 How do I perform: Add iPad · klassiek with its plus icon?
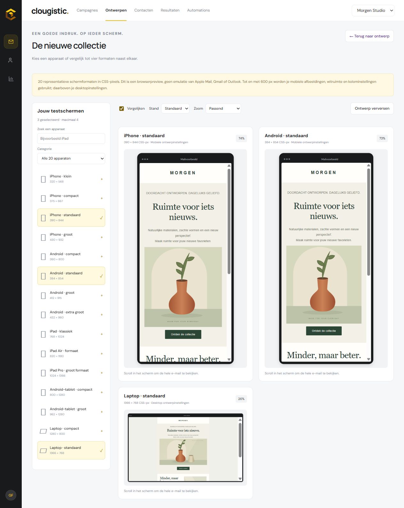(x=102, y=334)
